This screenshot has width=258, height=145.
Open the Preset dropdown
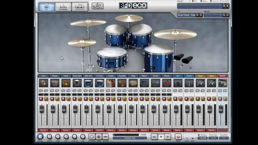[200, 6]
